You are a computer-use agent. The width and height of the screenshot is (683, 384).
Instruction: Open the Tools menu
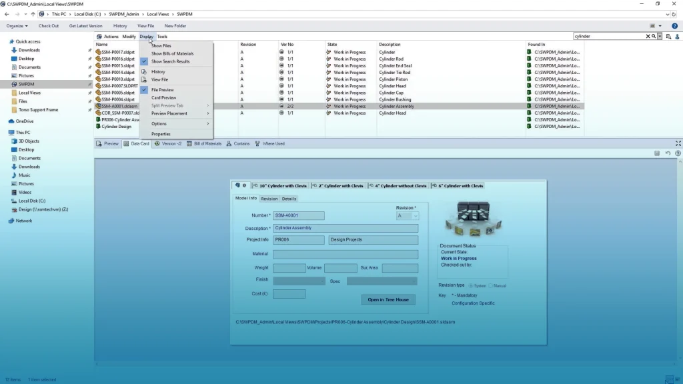tap(162, 36)
